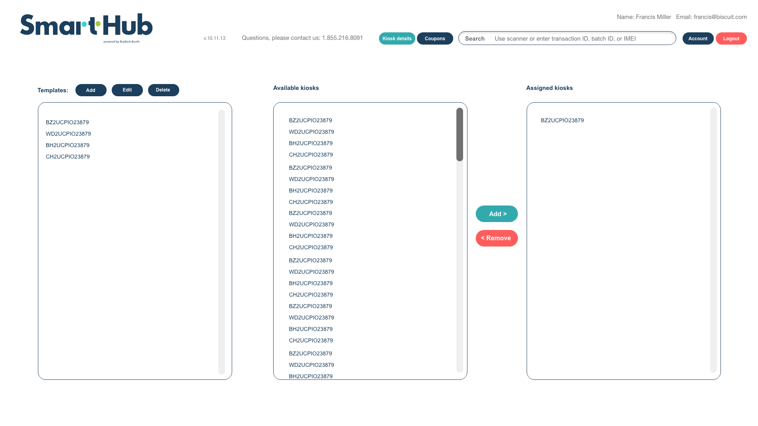Image resolution: width=758 pixels, height=426 pixels.
Task: Click the Assigned kiosks heading
Action: [550, 88]
